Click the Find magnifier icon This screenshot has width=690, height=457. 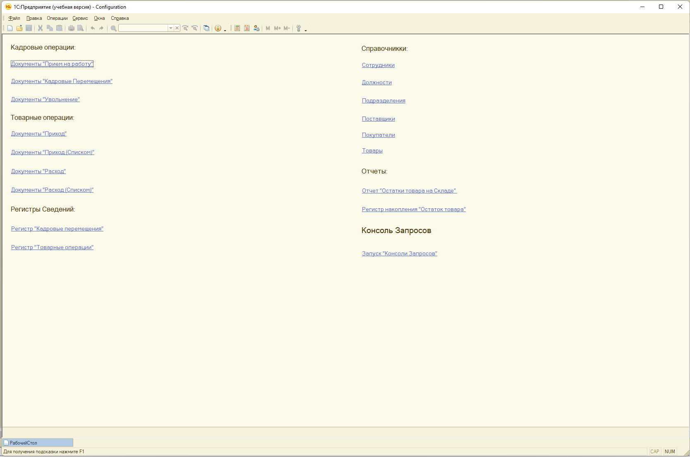click(x=113, y=28)
